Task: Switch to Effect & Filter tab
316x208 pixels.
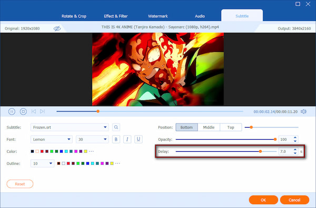Action: click(116, 16)
